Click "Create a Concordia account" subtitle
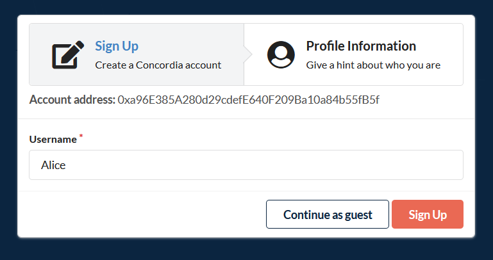493x260 pixels. tap(158, 65)
